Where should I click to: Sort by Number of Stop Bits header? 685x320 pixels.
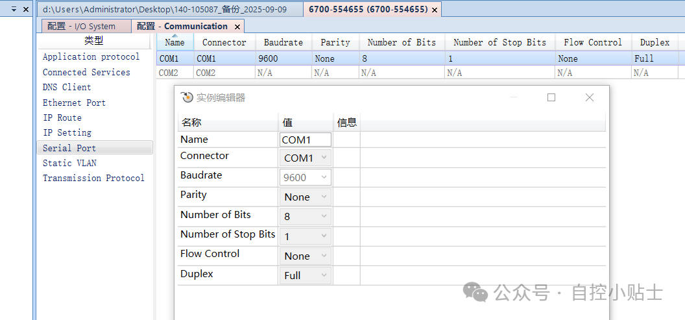[x=499, y=42]
